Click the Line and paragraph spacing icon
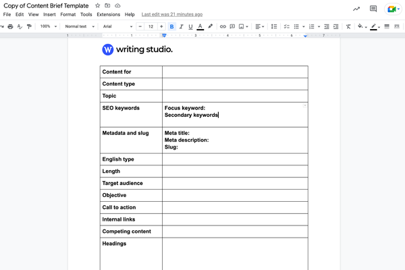 (x=274, y=26)
